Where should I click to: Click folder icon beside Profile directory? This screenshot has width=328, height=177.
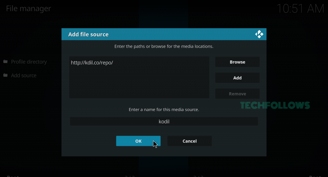(5, 62)
